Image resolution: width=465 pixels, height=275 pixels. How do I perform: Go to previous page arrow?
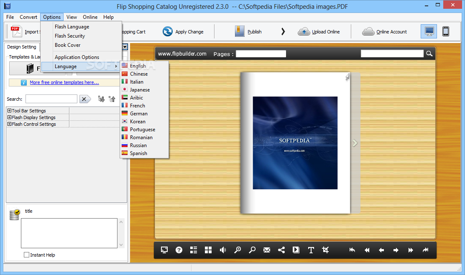[x=381, y=250]
